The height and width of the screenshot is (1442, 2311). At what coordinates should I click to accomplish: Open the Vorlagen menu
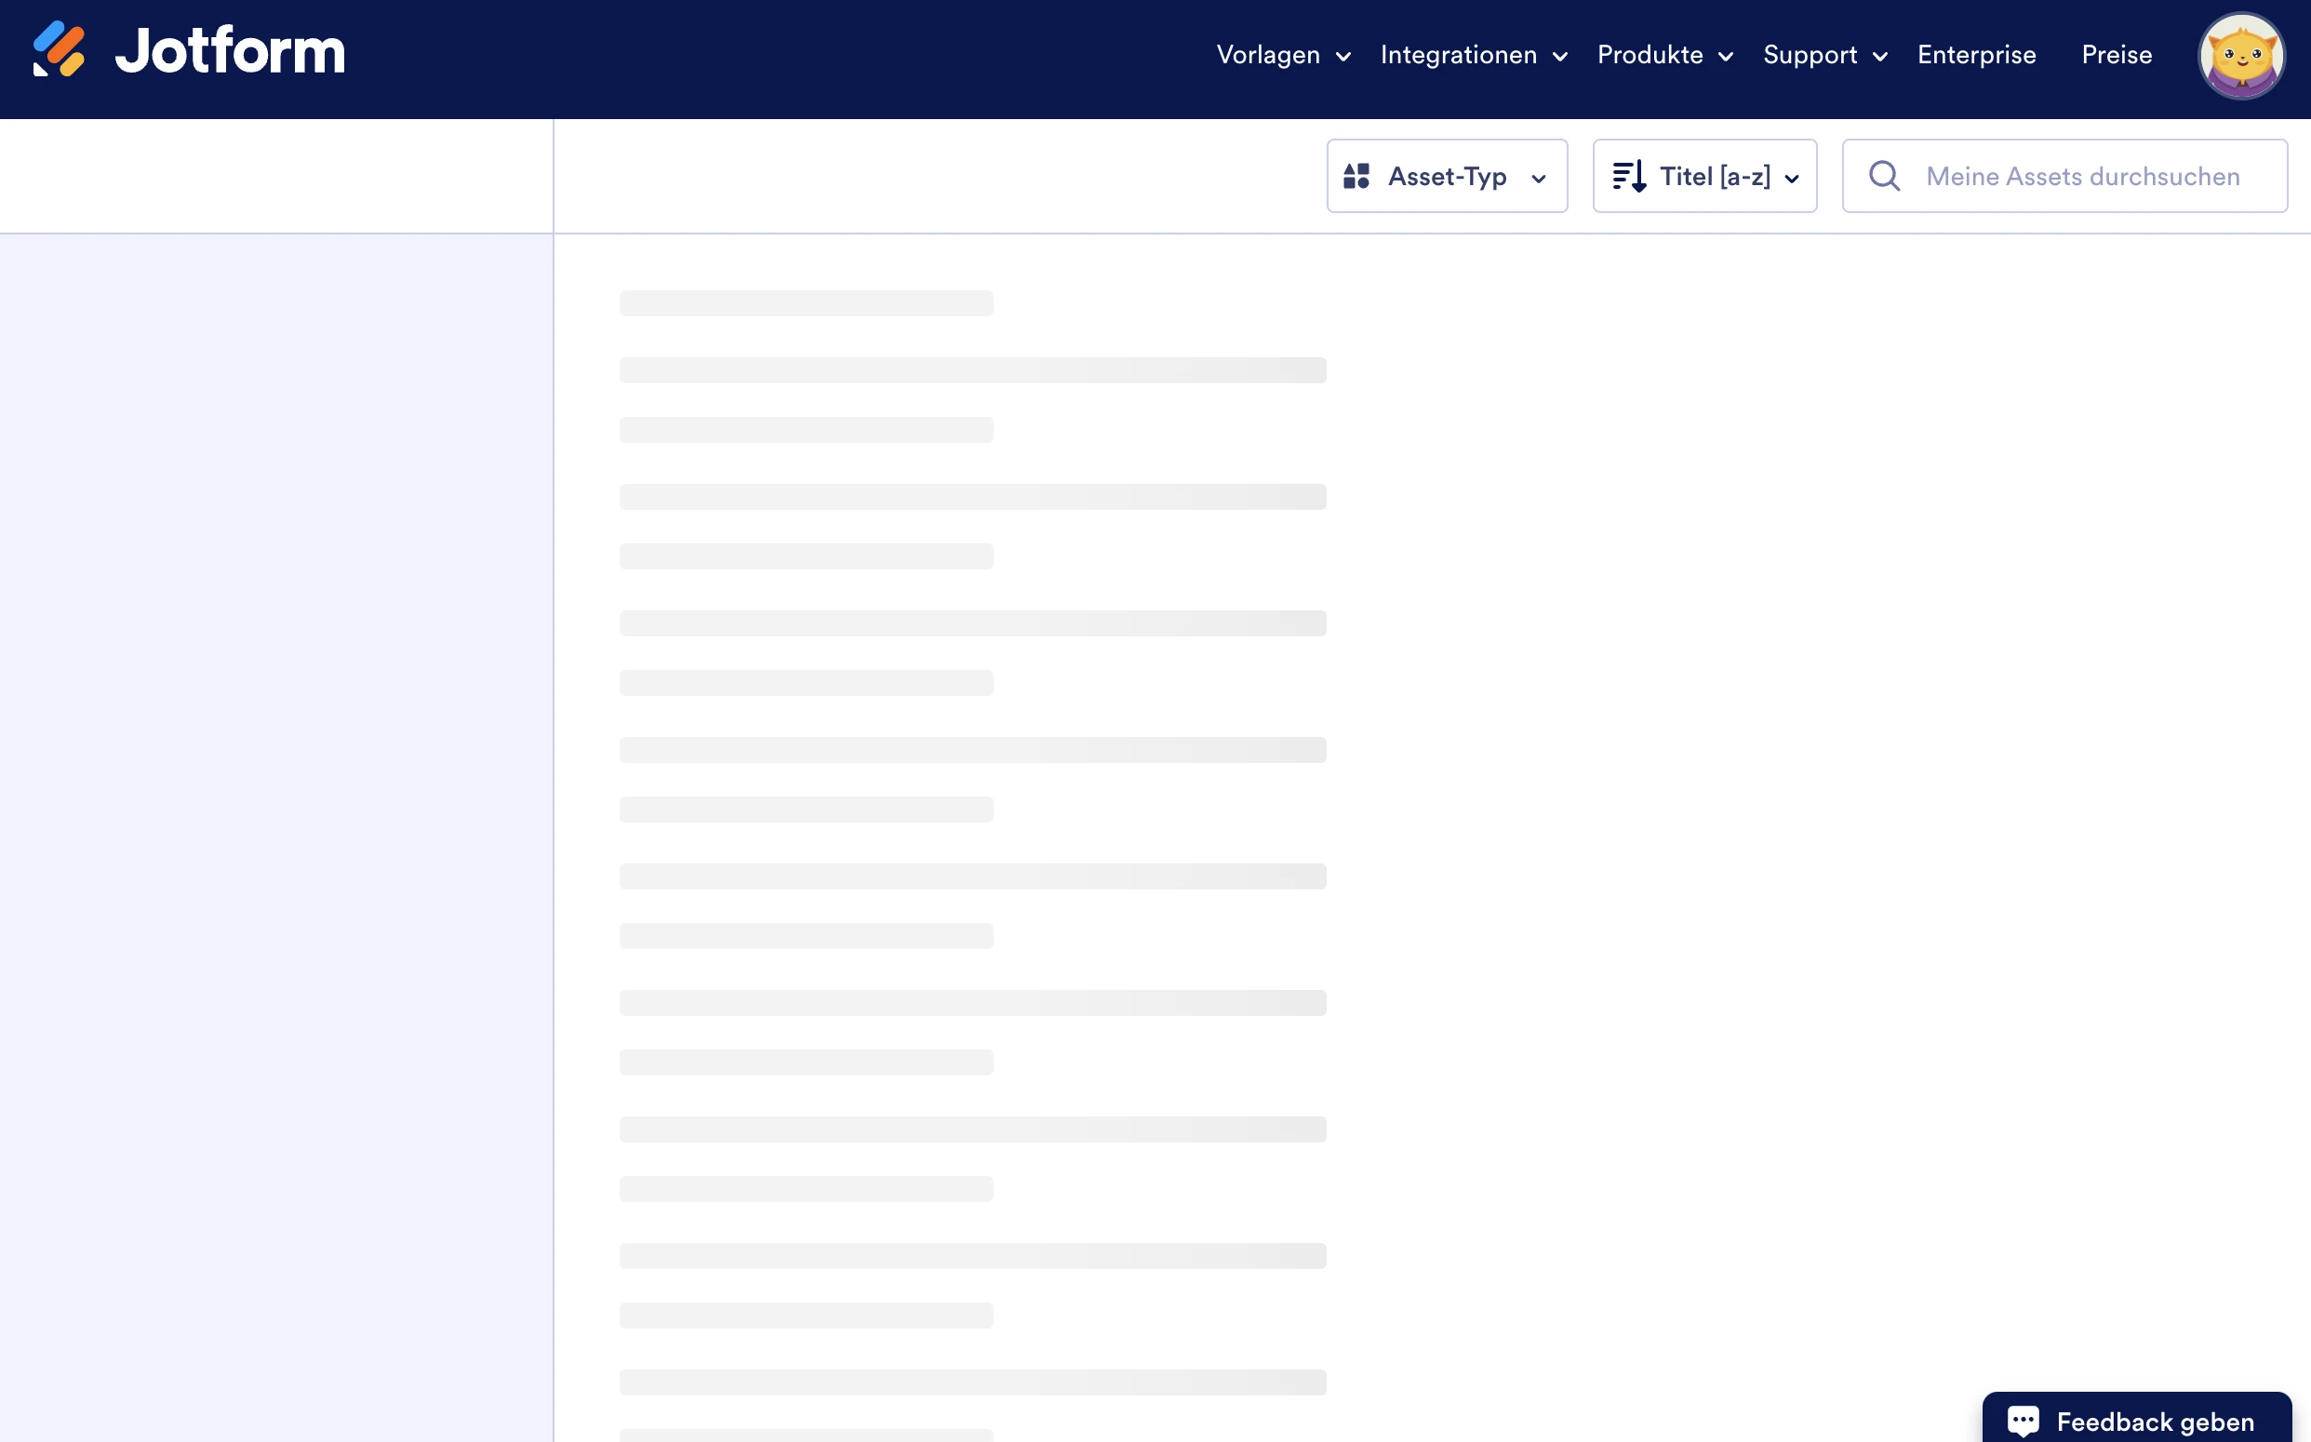1270,55
